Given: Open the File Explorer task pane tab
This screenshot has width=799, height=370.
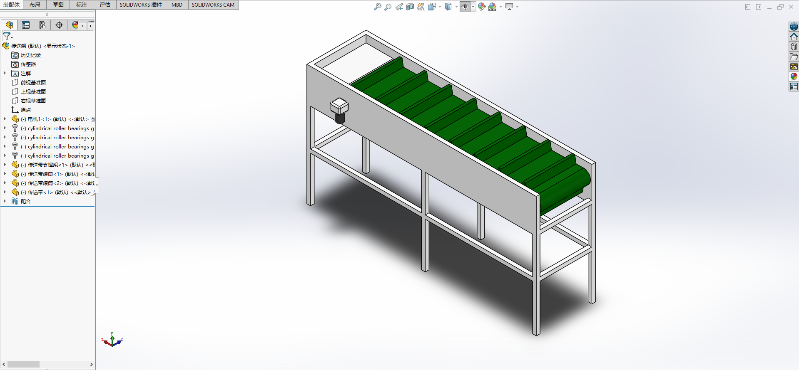Looking at the screenshot, I should point(794,57).
